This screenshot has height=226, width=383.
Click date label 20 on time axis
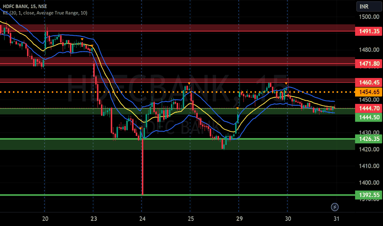[x=45, y=219]
